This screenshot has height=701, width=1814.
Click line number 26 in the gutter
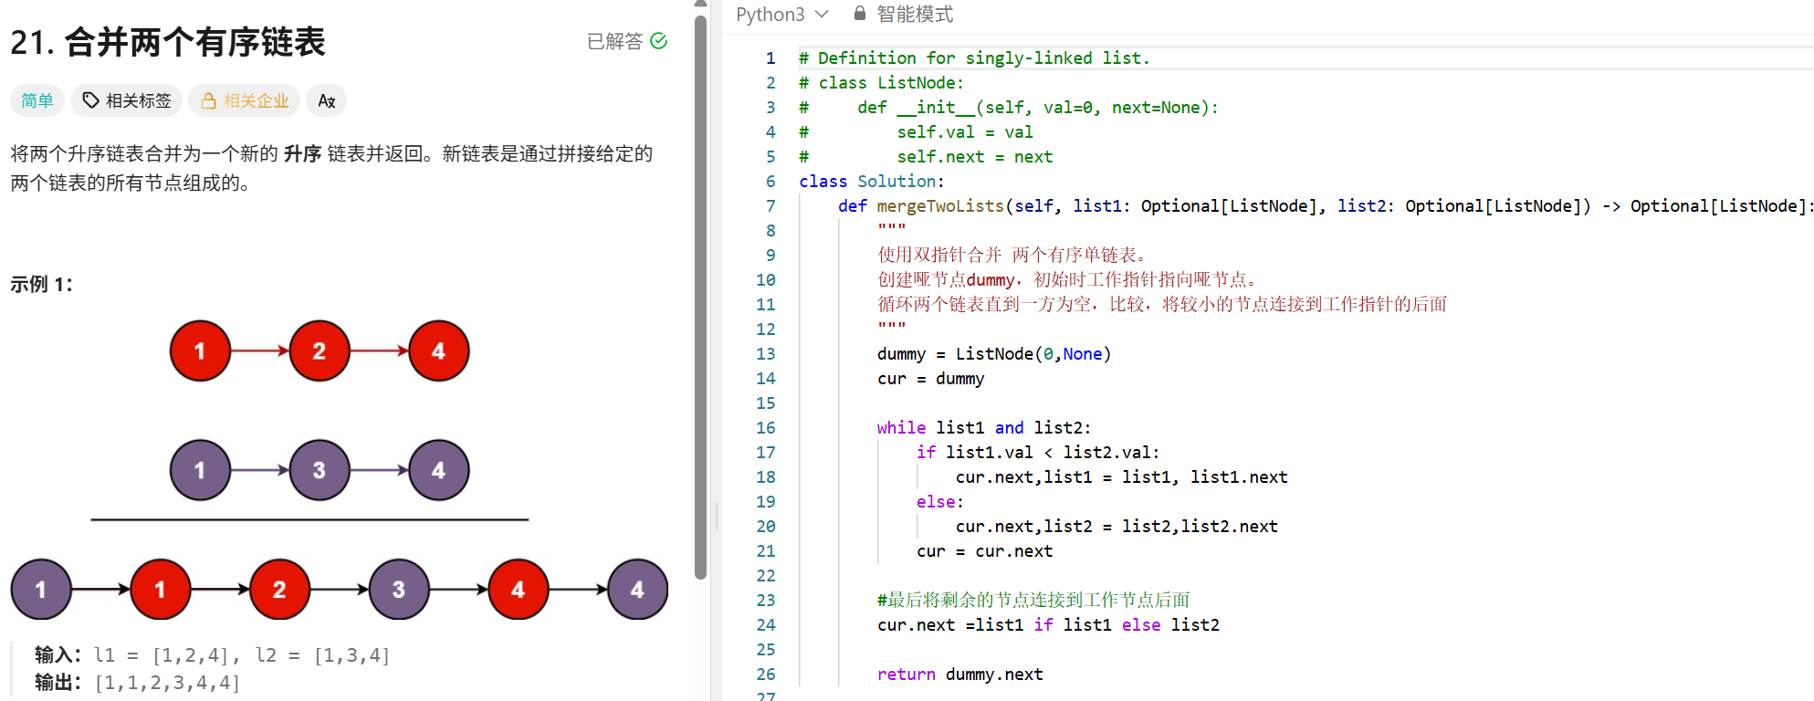pyautogui.click(x=766, y=675)
